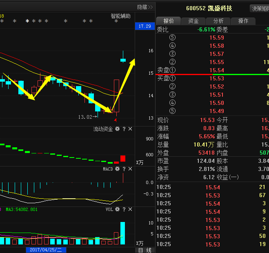The height and width of the screenshot is (253, 269).
Task: Click the 换手 value 2.81%
Action: [207, 169]
